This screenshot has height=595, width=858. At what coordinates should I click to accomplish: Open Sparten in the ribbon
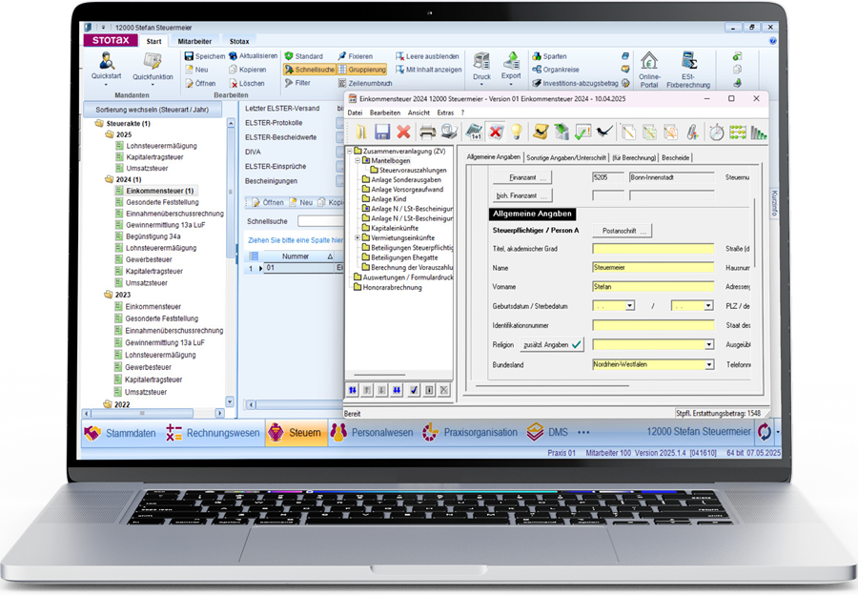549,56
